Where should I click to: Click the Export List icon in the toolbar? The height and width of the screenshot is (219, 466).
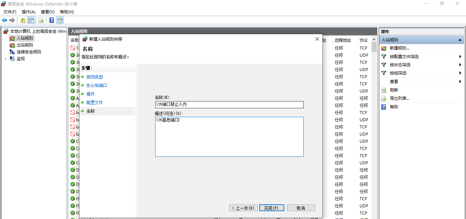click(41, 20)
